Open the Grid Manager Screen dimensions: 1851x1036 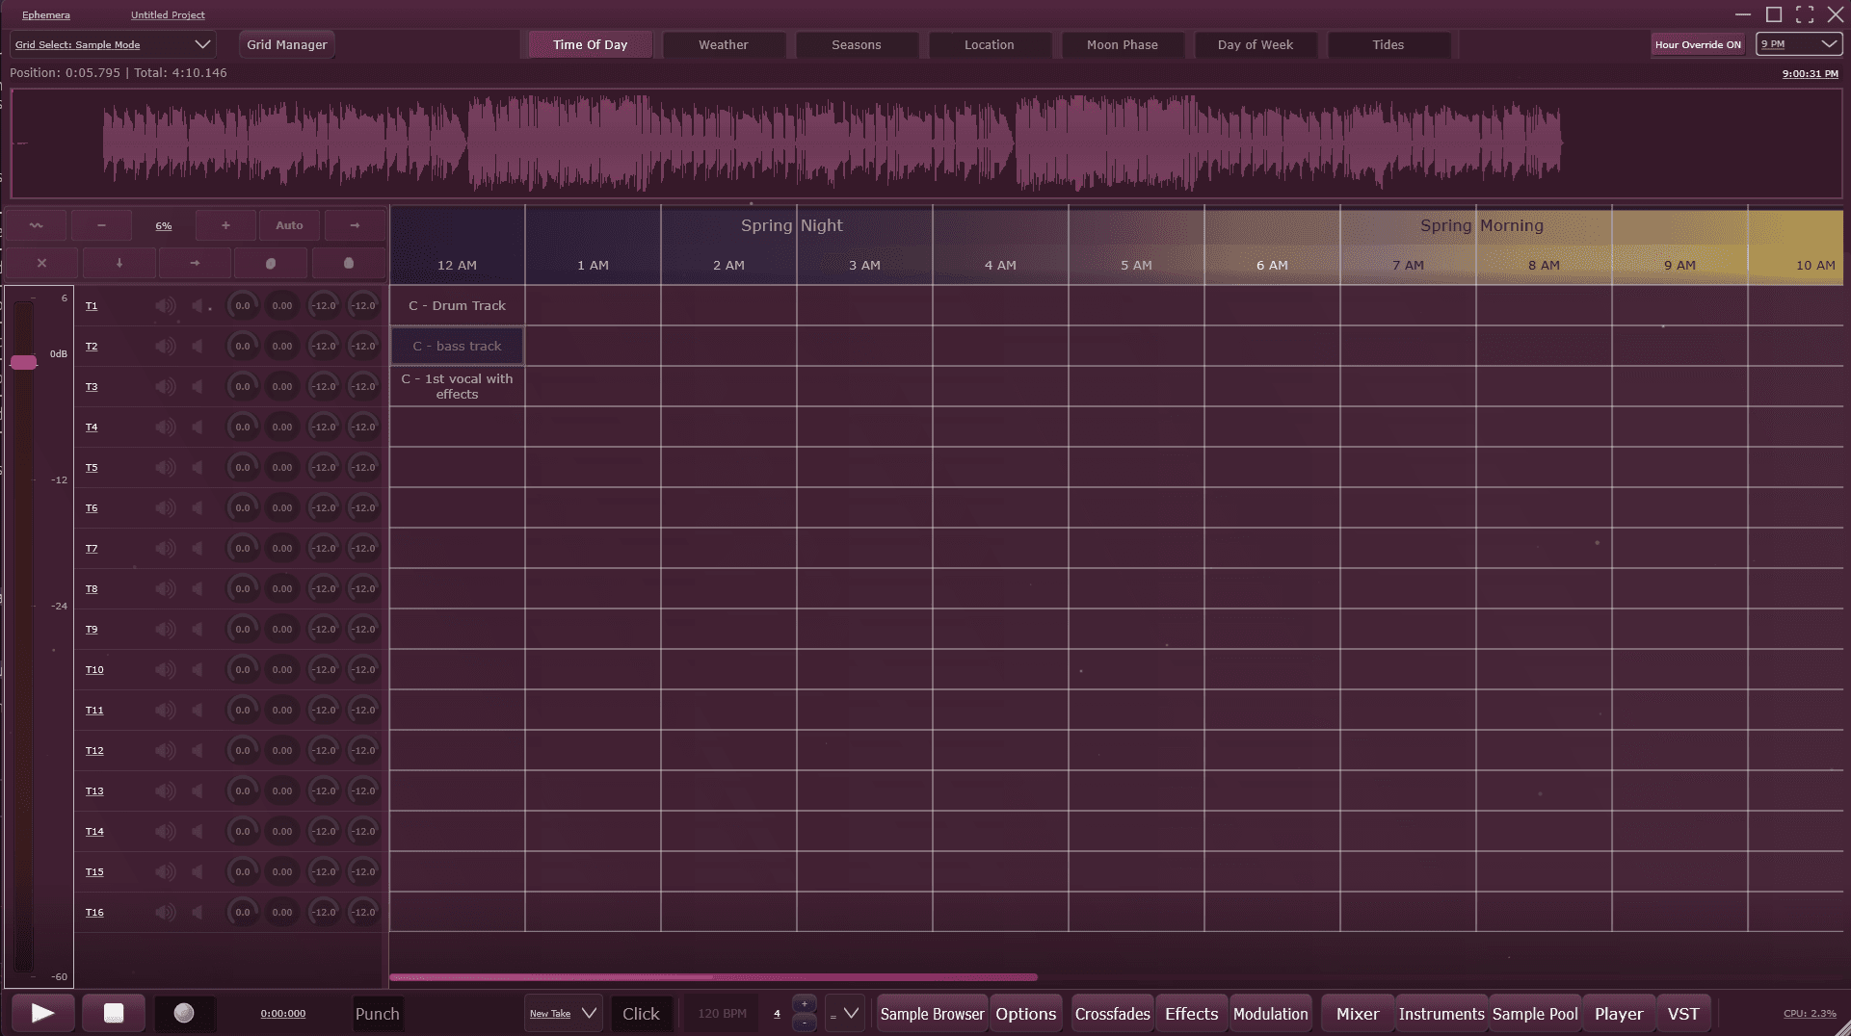[286, 44]
